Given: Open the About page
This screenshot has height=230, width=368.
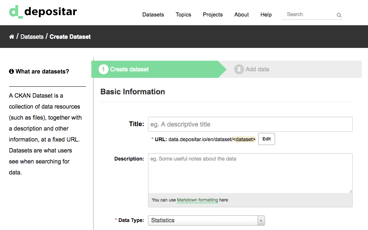Looking at the screenshot, I should [x=242, y=15].
